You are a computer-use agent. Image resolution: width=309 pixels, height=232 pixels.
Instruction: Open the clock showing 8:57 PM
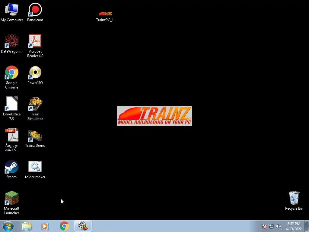pyautogui.click(x=294, y=226)
